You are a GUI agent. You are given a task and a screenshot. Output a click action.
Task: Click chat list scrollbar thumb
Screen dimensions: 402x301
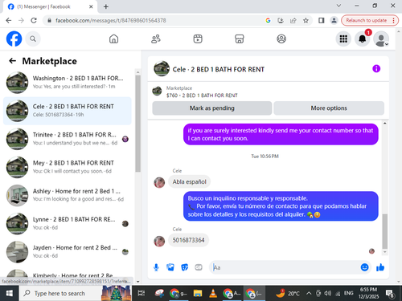pyautogui.click(x=137, y=124)
